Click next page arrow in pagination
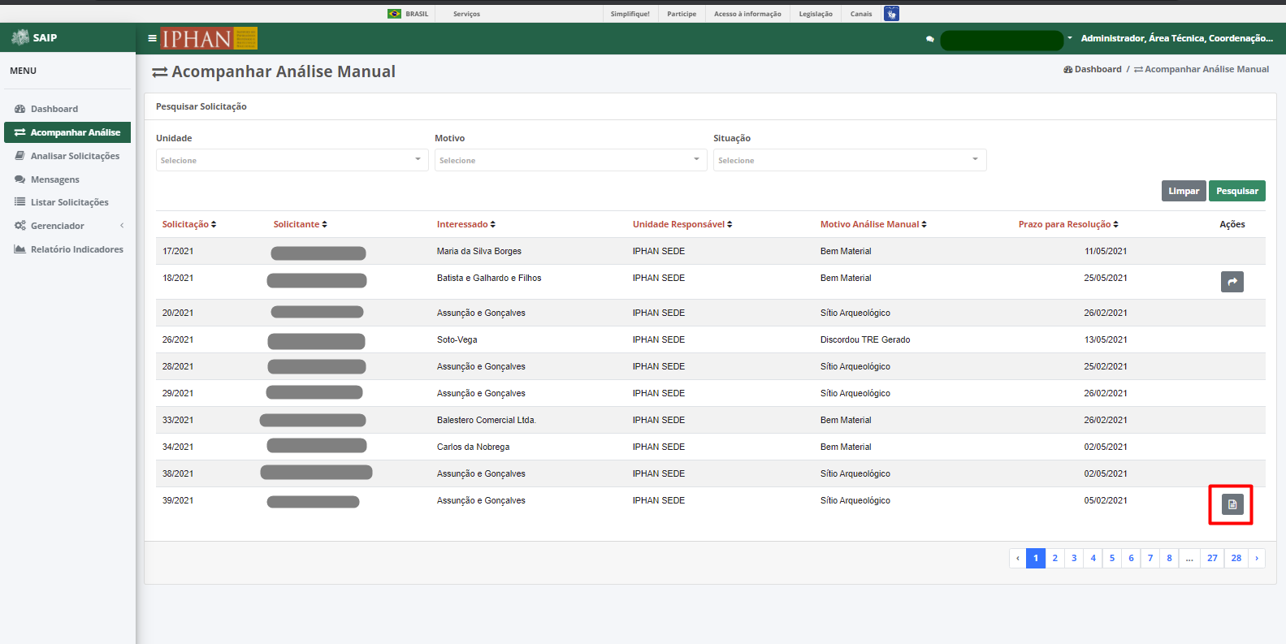This screenshot has width=1286, height=644. [1257, 558]
